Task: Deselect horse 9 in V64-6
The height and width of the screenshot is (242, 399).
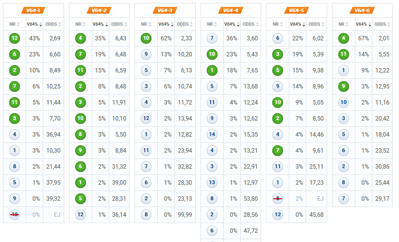Action: [x=344, y=86]
